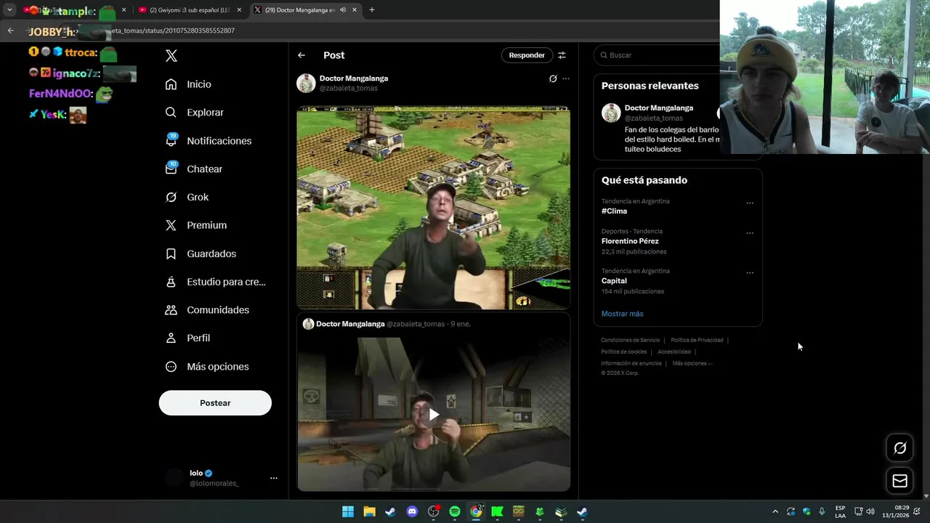Click the microphone tray icon

coord(822,511)
